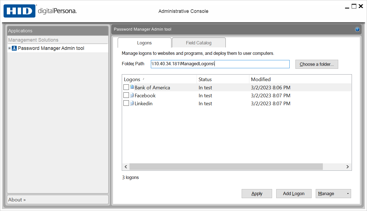This screenshot has width=367, height=211.
Task: Select the Linkedin logon checkbox
Action: pyautogui.click(x=126, y=103)
